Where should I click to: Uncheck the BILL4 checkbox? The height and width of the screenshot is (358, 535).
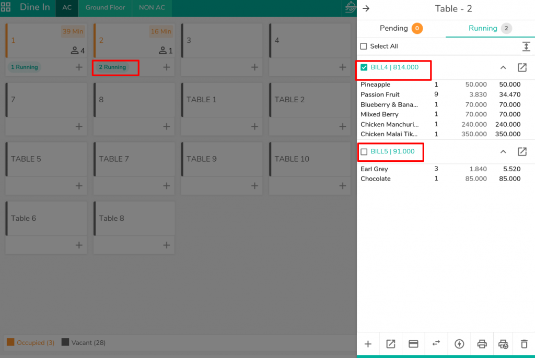coord(364,67)
